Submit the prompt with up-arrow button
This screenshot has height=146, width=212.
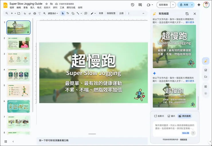click(x=193, y=133)
